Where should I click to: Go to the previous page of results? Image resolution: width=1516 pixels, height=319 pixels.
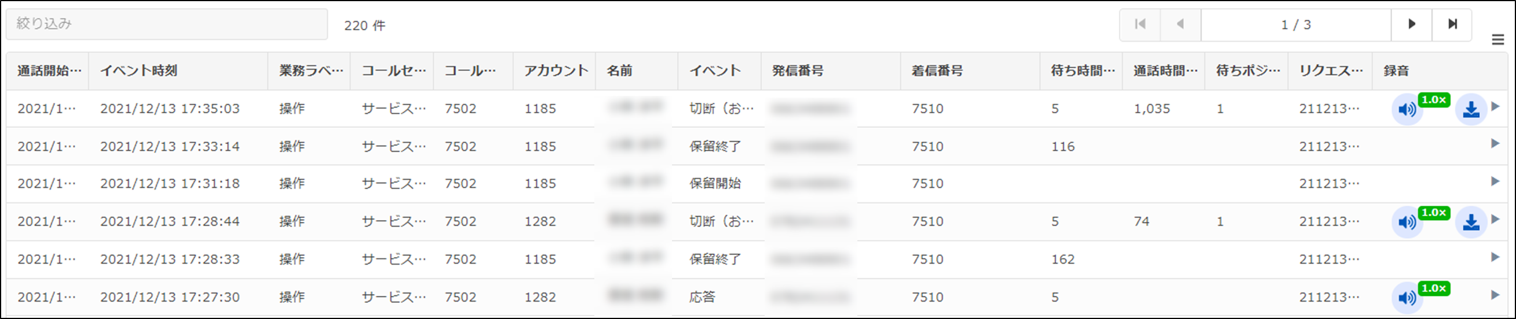click(x=1181, y=25)
